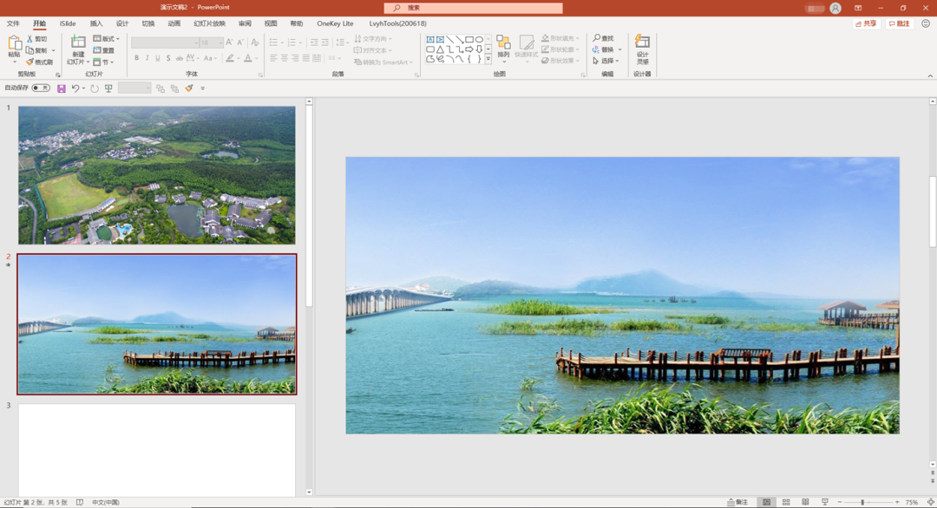Switch to Reading view in status bar
937x508 pixels.
(805, 502)
